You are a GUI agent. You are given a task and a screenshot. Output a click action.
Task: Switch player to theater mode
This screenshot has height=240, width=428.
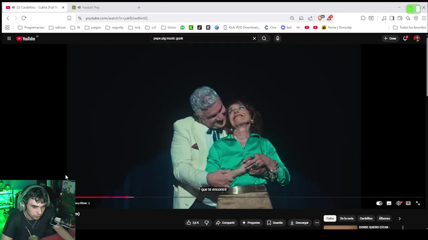point(408,203)
